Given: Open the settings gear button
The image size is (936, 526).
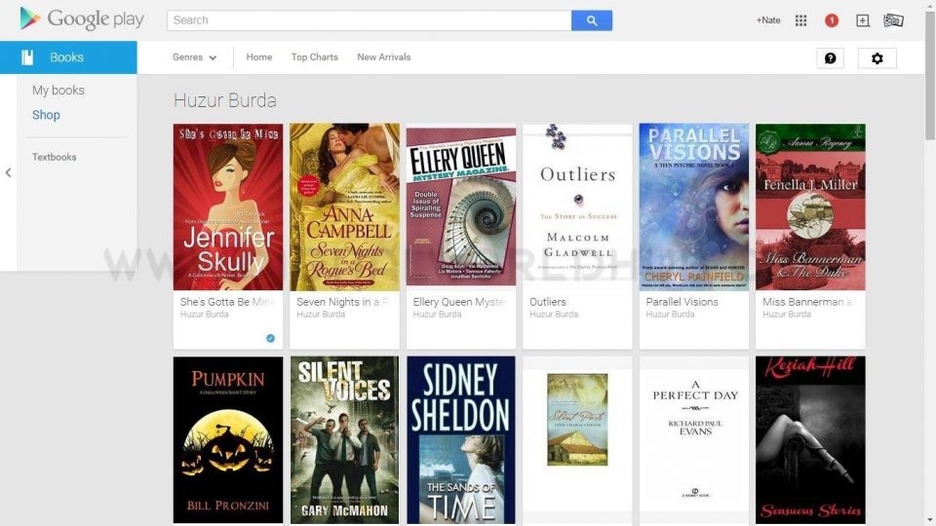Looking at the screenshot, I should [877, 58].
